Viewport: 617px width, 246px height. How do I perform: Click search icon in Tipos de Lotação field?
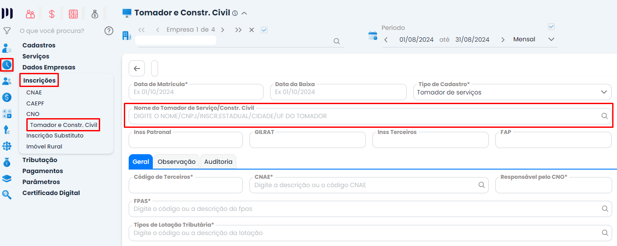coord(605,232)
